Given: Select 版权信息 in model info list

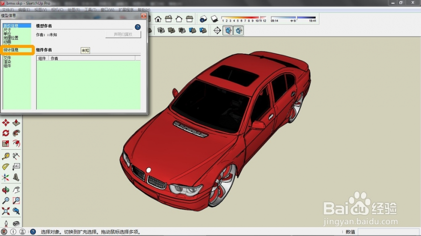Looking at the screenshot, I should pos(17,26).
